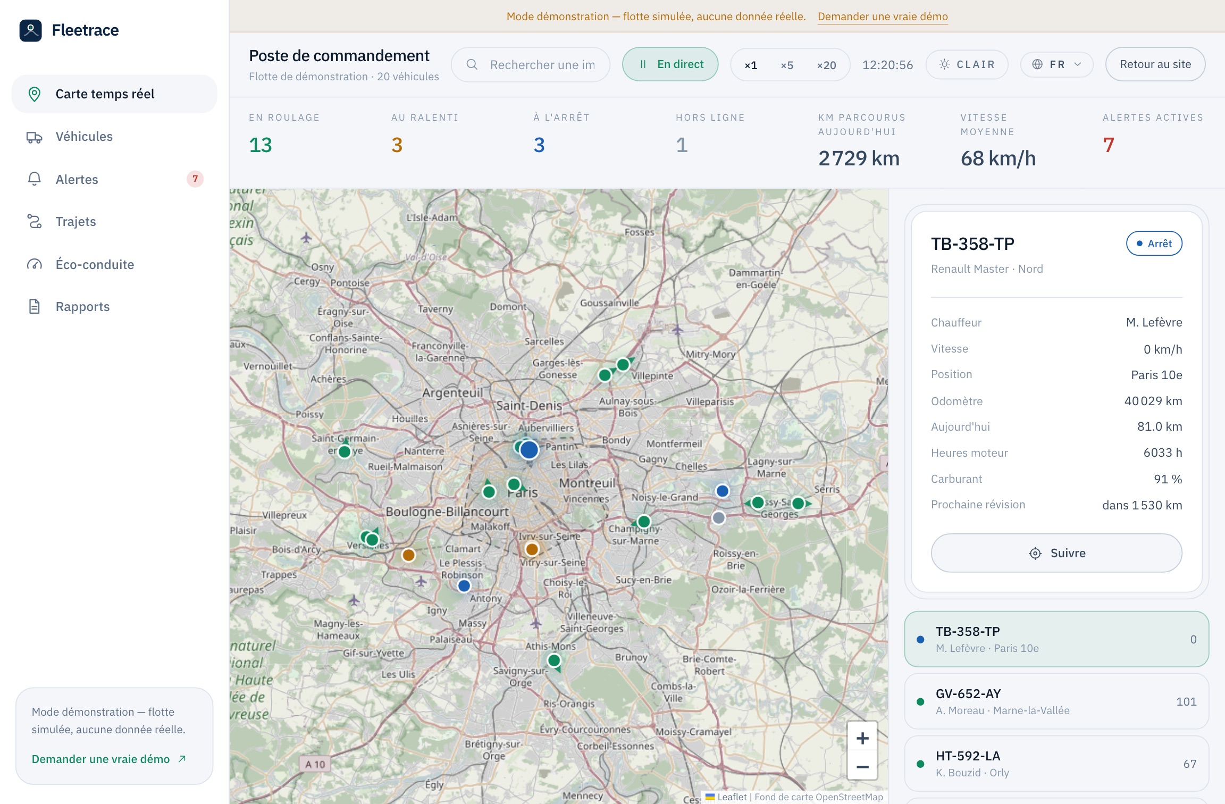Toggle the En direct live mode
This screenshot has width=1225, height=804.
(670, 64)
